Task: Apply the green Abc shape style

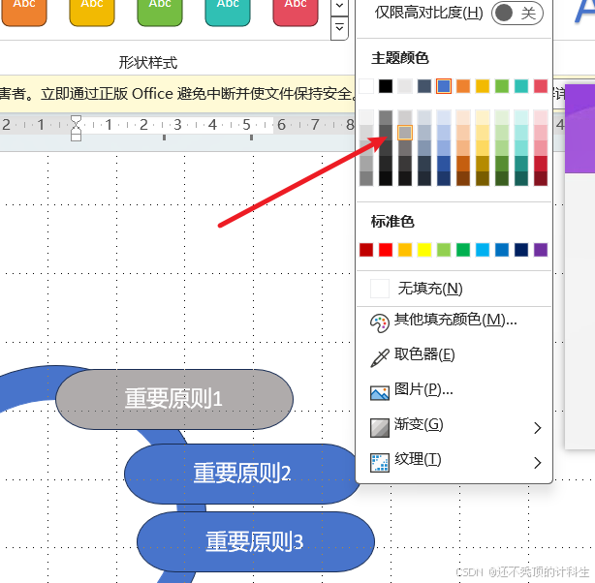Action: click(160, 12)
